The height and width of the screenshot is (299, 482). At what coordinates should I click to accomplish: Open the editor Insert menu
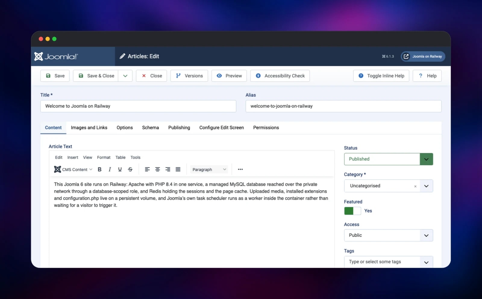tap(73, 157)
